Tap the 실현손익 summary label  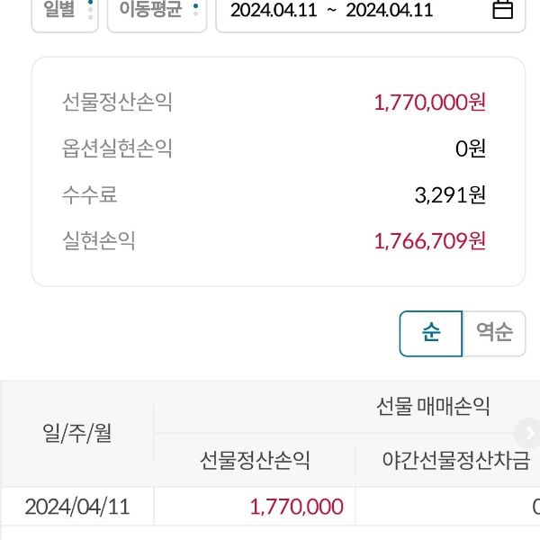99,240
